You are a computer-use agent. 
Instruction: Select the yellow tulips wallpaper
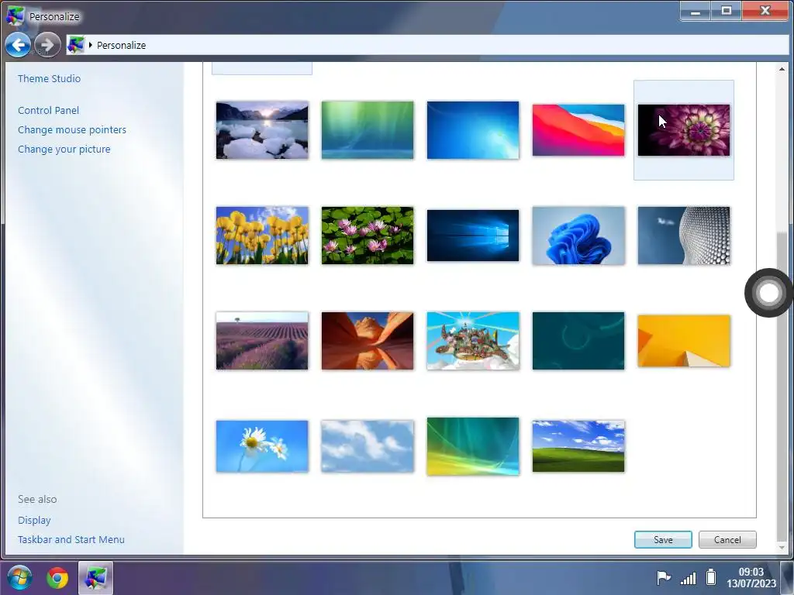262,236
